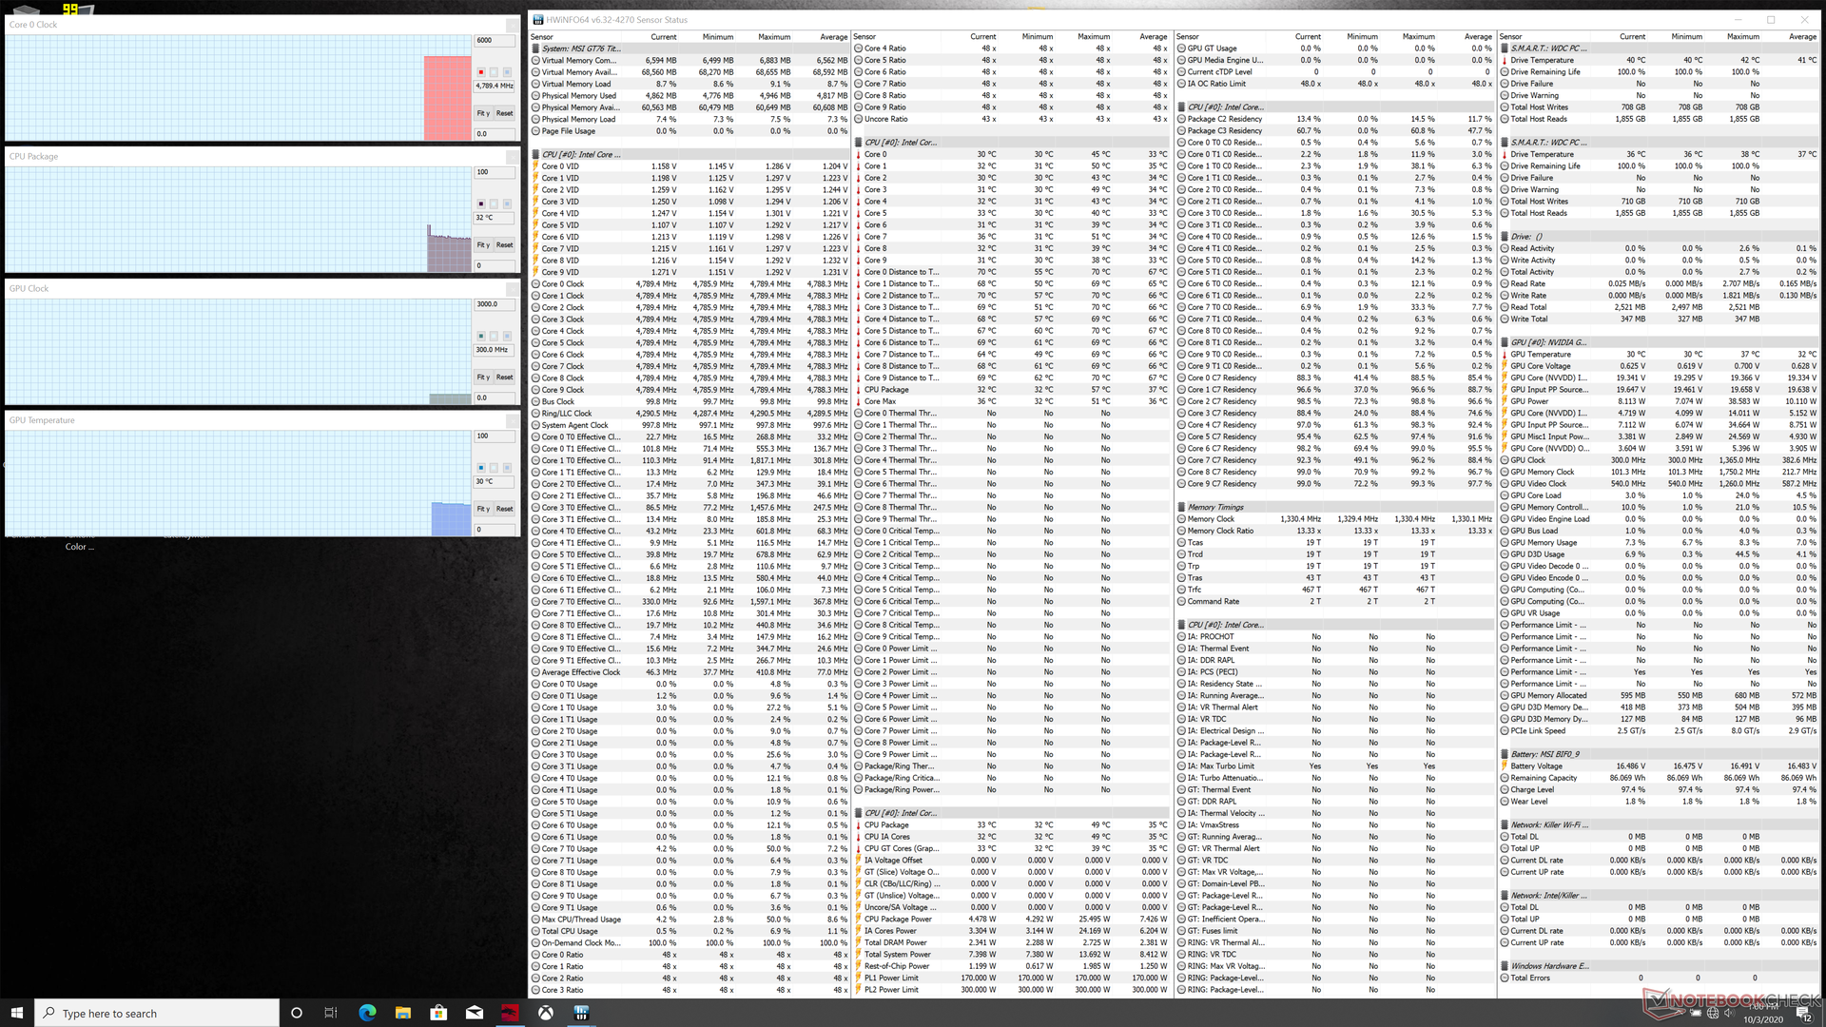Open File Explorer from the taskbar

[403, 1013]
